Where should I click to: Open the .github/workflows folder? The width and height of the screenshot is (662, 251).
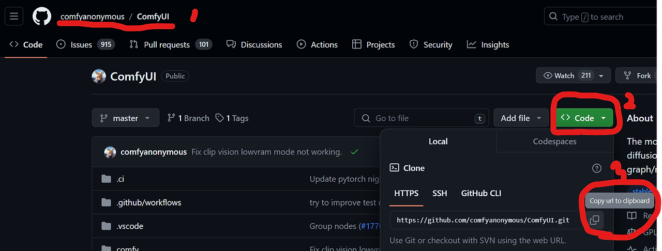coord(148,202)
